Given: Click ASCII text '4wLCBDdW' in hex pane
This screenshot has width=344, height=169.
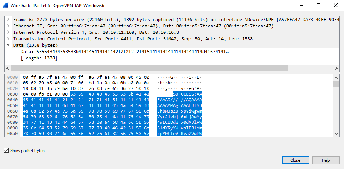Looking at the screenshot, I should [167, 122].
